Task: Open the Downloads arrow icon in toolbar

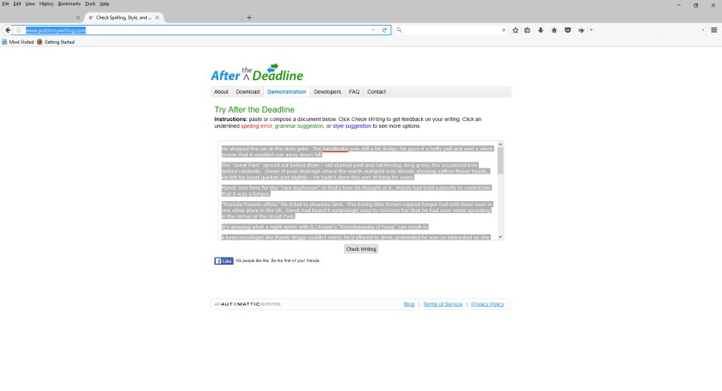Action: (x=541, y=30)
